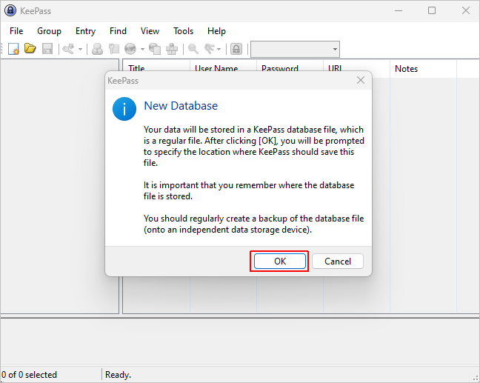
Task: Click the Notes column header
Action: coord(423,69)
